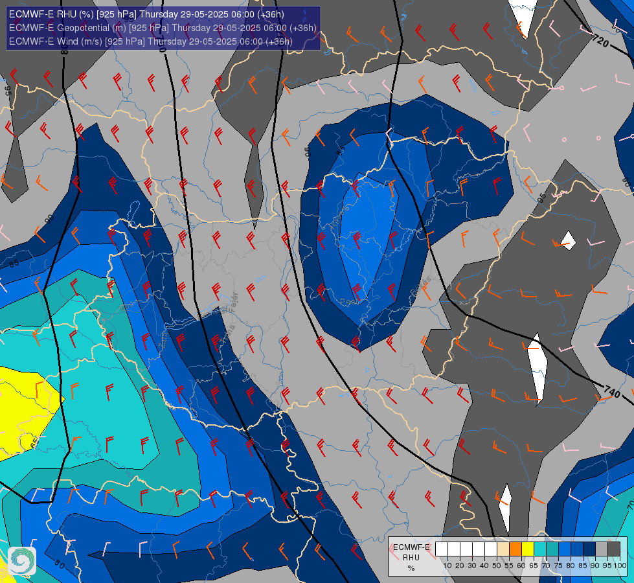Select the ECMWF-E RHU (%) title line

coord(146,14)
